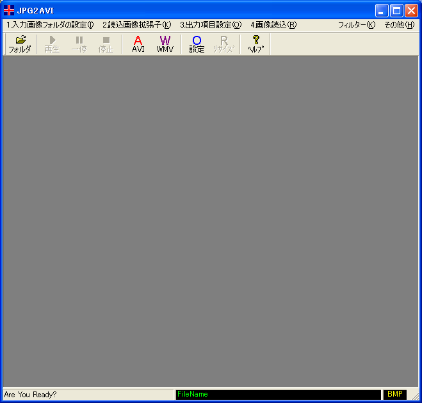Open the その他 menu
The image size is (422, 403).
click(400, 25)
